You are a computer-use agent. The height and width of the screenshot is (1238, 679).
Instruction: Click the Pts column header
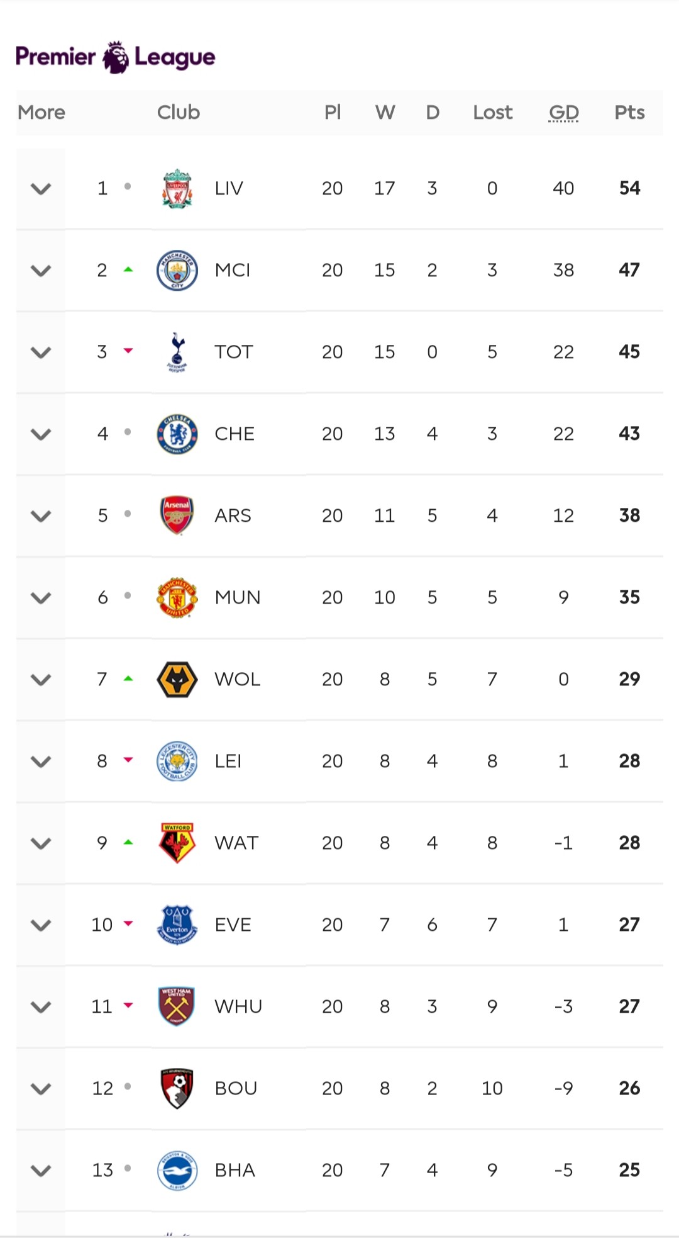[629, 113]
